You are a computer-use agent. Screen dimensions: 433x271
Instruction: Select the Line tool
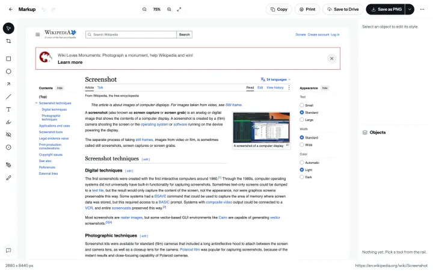pos(8,96)
